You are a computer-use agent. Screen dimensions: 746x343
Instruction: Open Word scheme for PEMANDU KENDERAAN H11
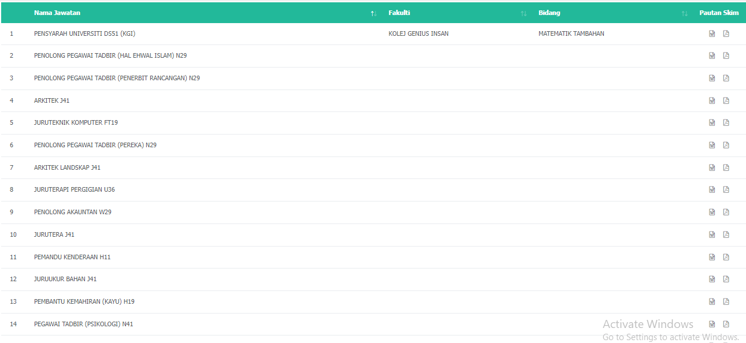tap(712, 257)
